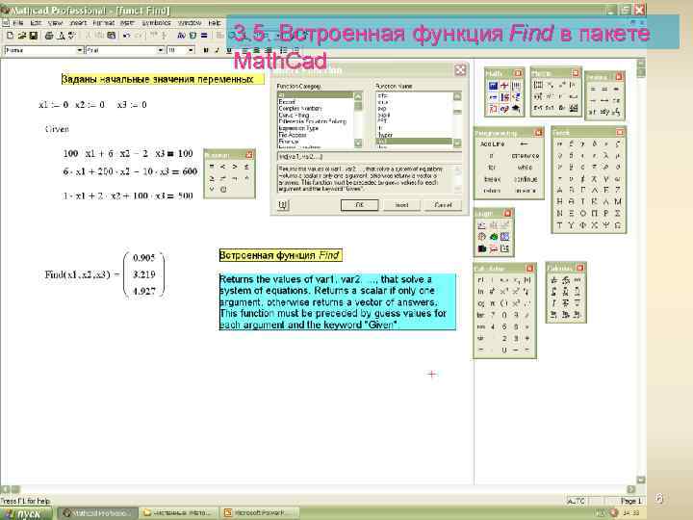The width and height of the screenshot is (693, 520).
Task: Click capital Phi in Greek palette
Action: [x=582, y=224]
